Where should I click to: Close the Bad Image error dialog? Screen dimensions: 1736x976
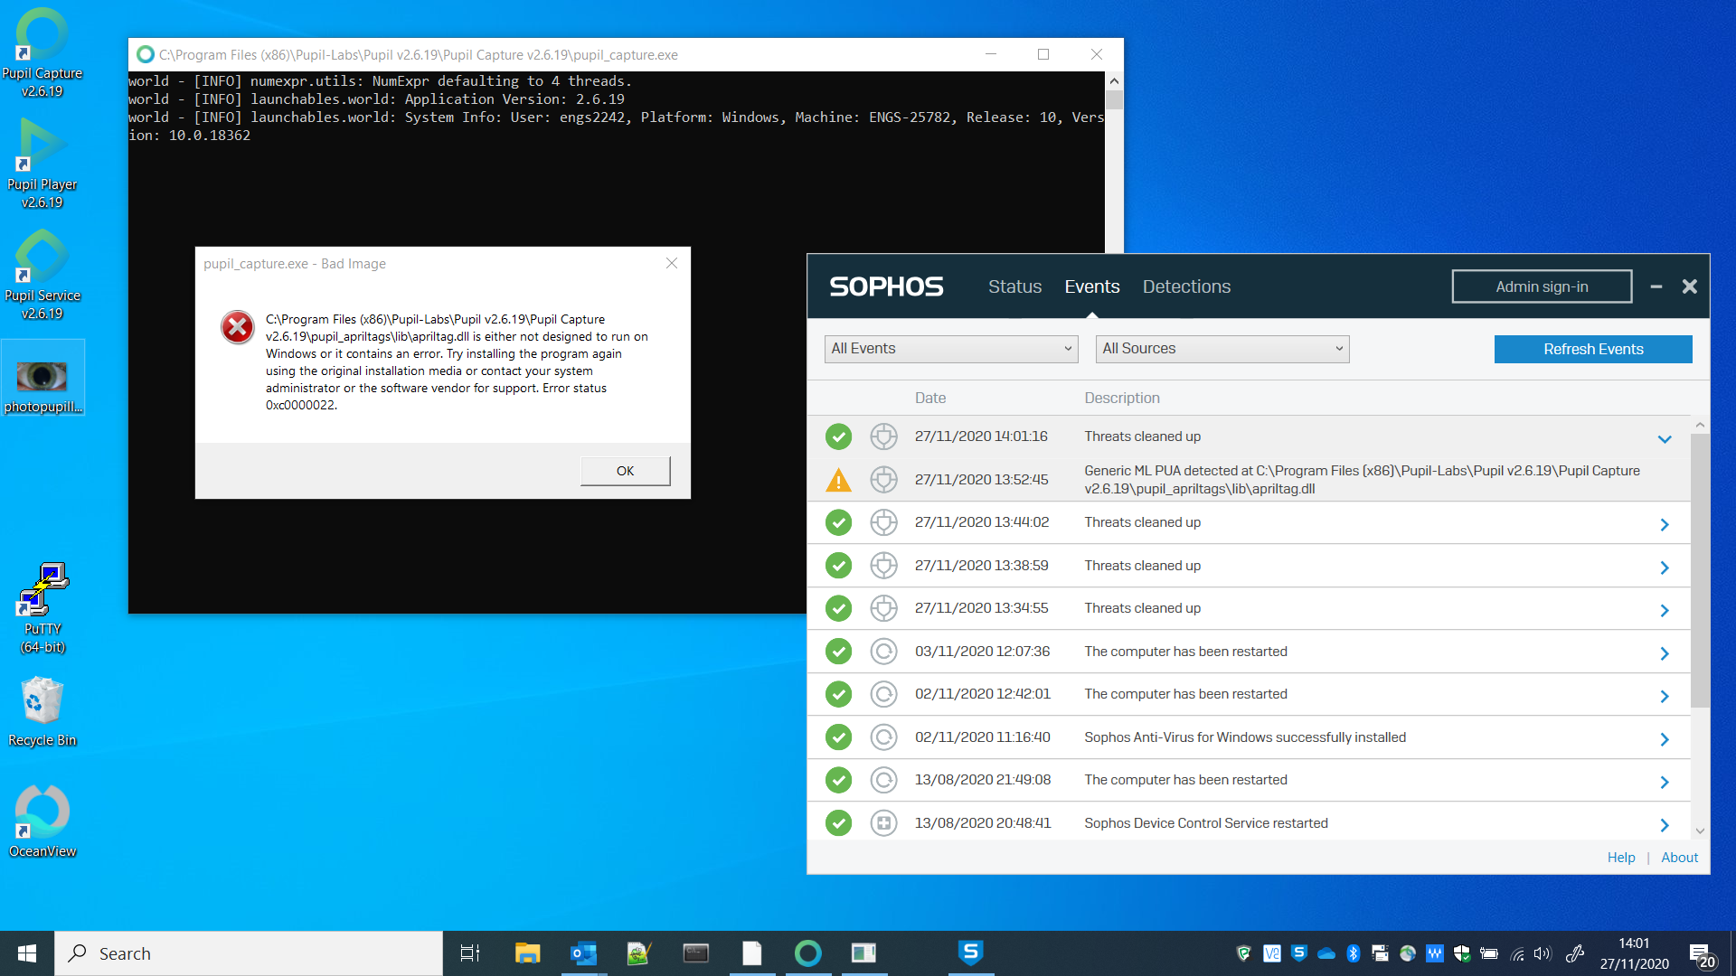coord(671,263)
